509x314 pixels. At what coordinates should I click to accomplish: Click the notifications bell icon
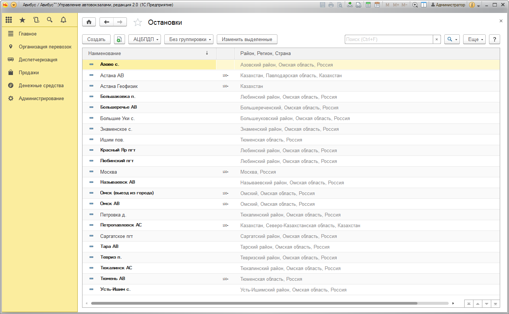click(63, 20)
